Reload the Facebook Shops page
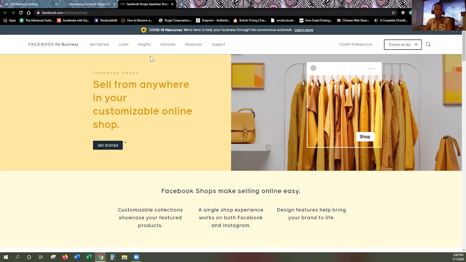Image resolution: width=466 pixels, height=262 pixels. (x=21, y=13)
